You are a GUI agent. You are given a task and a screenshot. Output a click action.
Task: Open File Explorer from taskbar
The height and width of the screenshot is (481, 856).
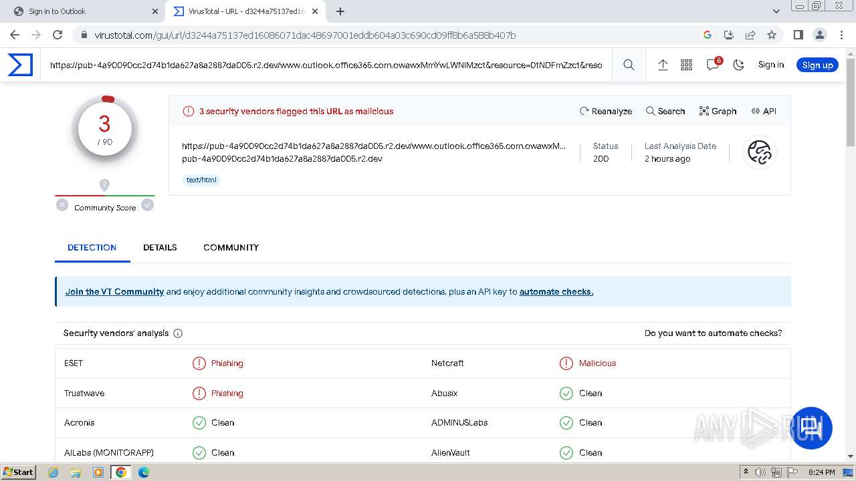(x=76, y=472)
